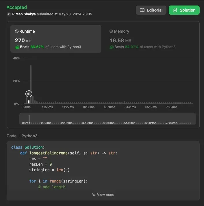Click the avatar icon next to Ritesh Shakya
Image resolution: width=204 pixels, height=206 pixels.
(x=9, y=14)
